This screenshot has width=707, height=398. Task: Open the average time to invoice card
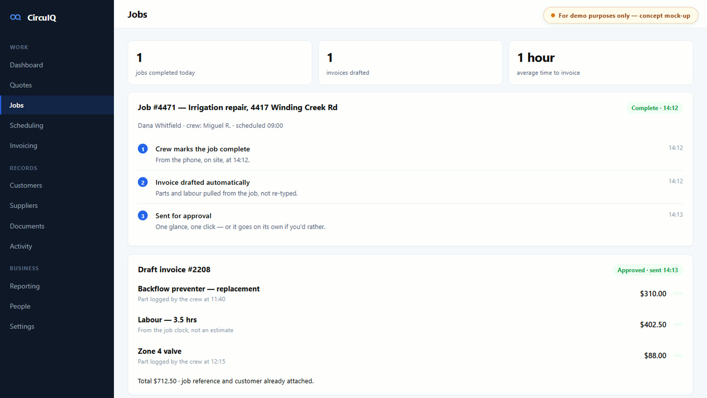click(601, 63)
